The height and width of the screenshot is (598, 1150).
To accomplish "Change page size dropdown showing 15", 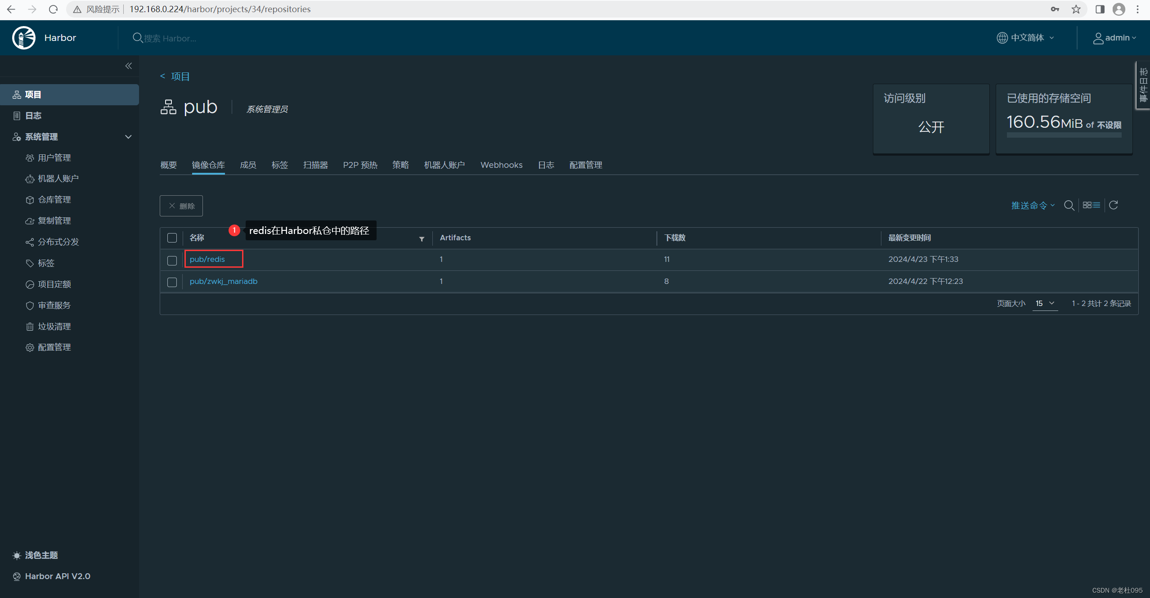I will (x=1045, y=304).
